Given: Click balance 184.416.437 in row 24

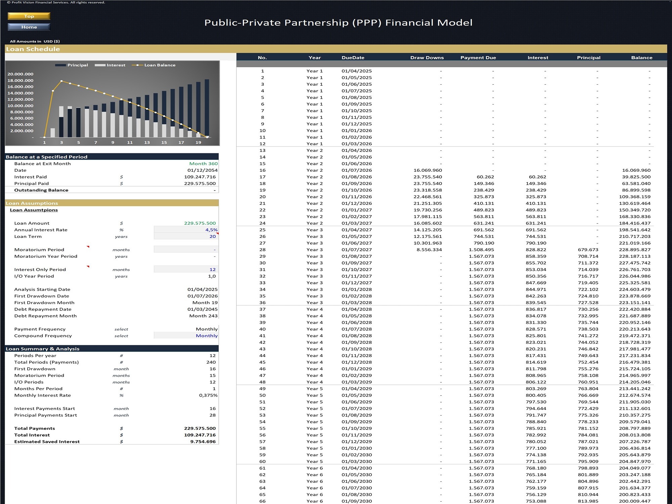Looking at the screenshot, I should tap(634, 223).
